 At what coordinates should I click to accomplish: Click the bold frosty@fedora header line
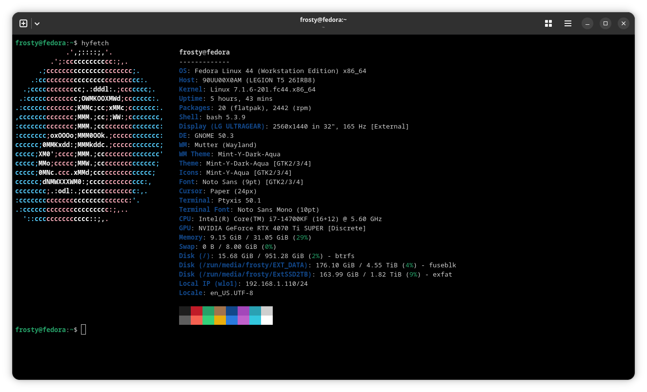(x=204, y=52)
